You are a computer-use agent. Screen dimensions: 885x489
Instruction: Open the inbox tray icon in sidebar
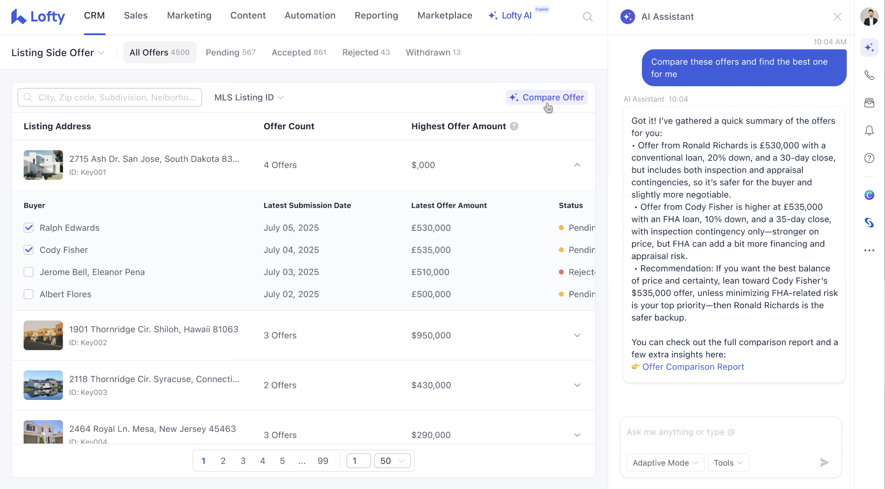coord(869,103)
